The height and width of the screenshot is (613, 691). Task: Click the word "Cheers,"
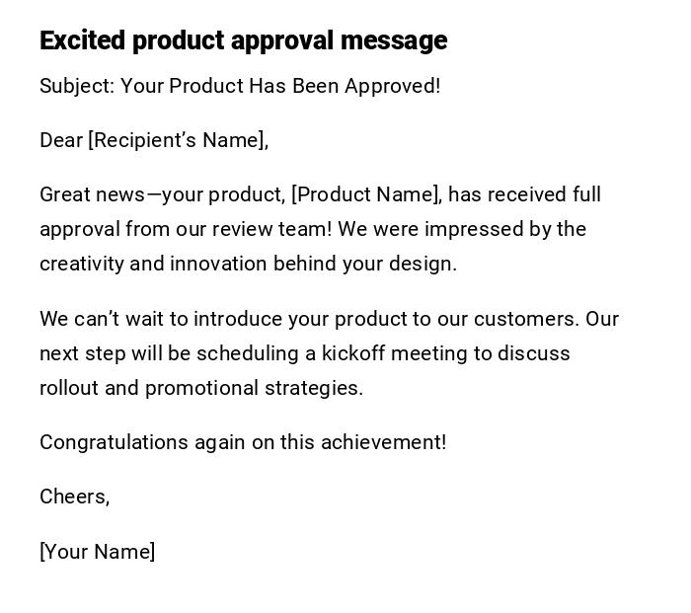tap(74, 497)
